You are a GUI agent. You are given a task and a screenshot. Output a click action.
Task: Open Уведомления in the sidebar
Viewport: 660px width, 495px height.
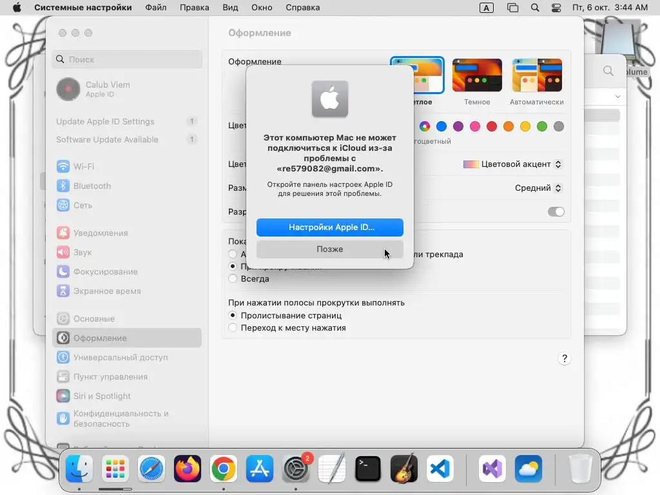click(x=127, y=233)
